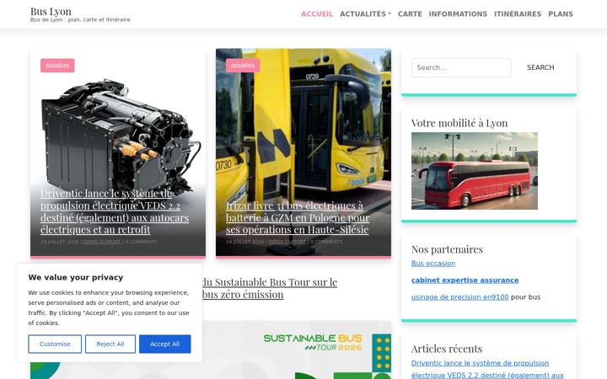Click the Accept All cookies button
This screenshot has height=379, width=607.
(165, 344)
